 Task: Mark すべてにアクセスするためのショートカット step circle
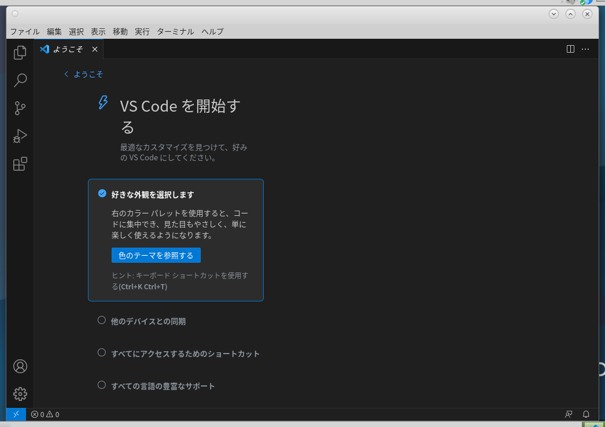coord(101,352)
